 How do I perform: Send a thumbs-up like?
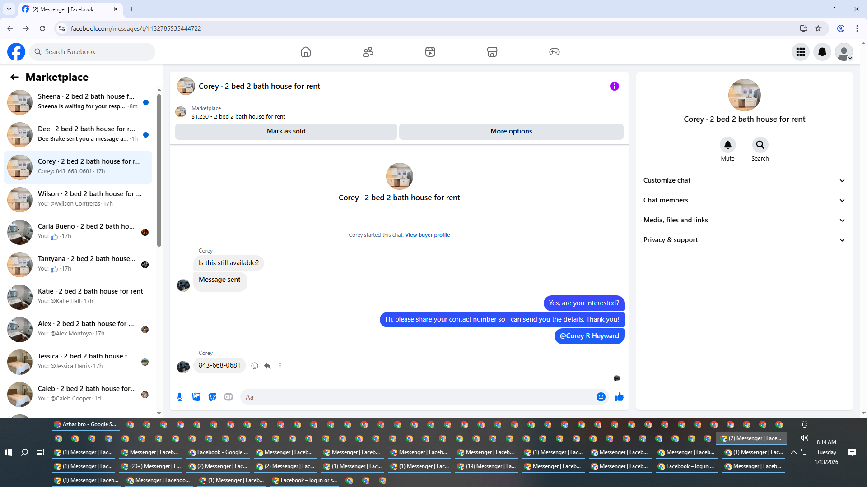[x=619, y=397]
